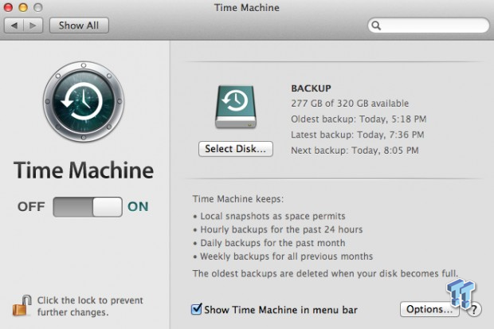Click "Click the lock to prevent further changes" text
This screenshot has height=329, width=494.
click(90, 306)
